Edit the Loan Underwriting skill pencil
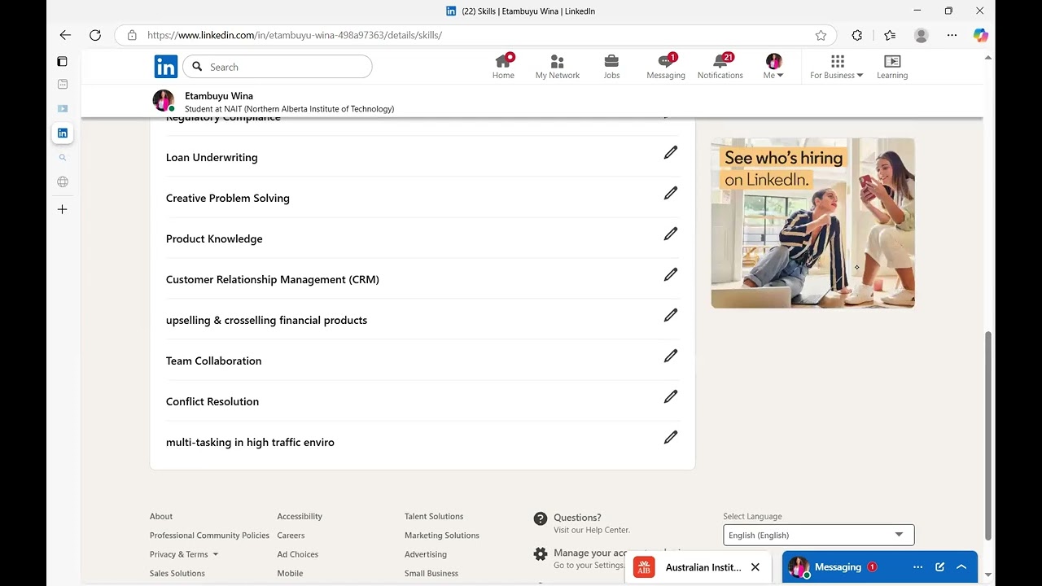The width and height of the screenshot is (1042, 586). click(x=670, y=153)
